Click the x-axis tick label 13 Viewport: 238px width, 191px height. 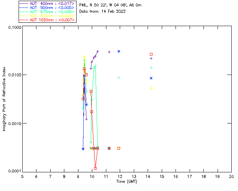click(134, 176)
